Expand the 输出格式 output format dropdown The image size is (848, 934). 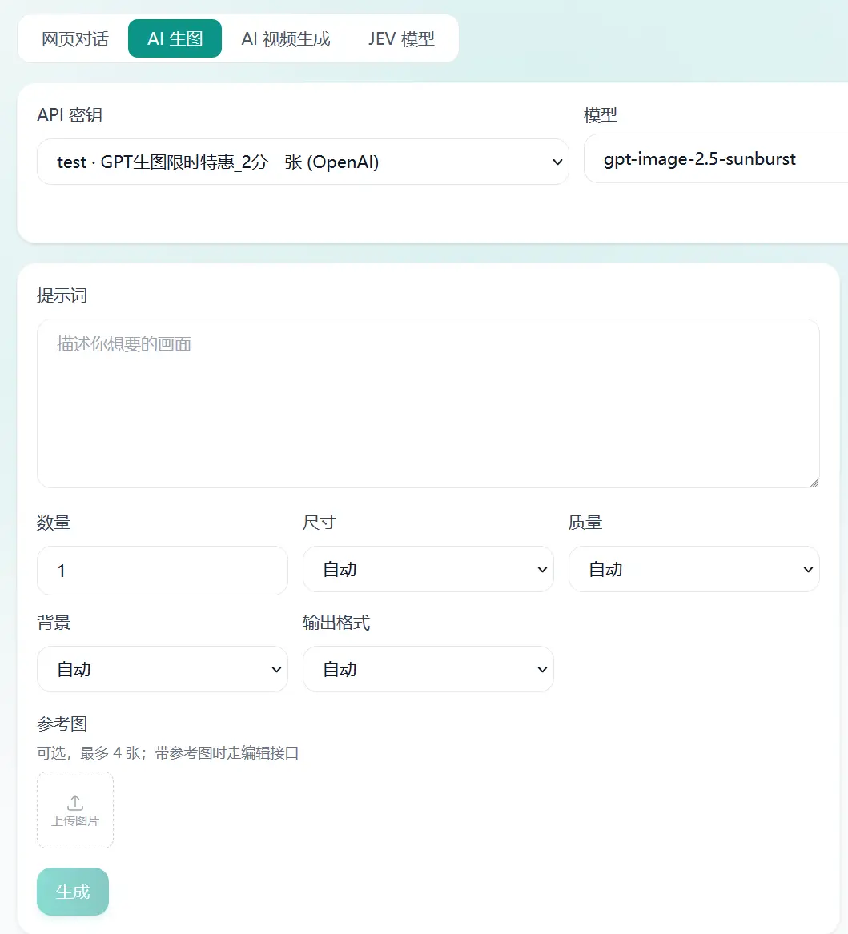pyautogui.click(x=428, y=670)
